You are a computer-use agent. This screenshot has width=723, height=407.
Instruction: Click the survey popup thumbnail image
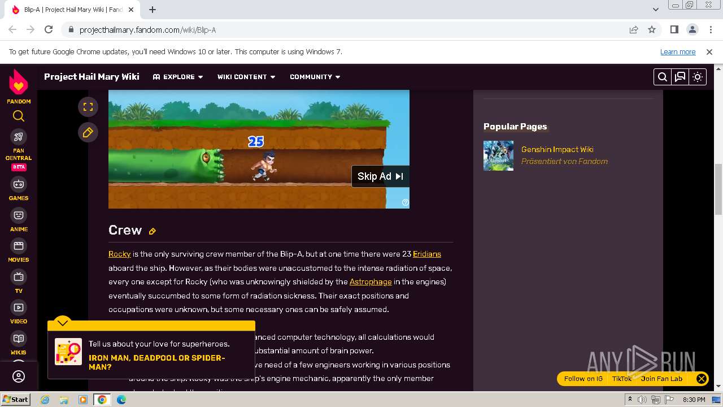[x=68, y=352]
